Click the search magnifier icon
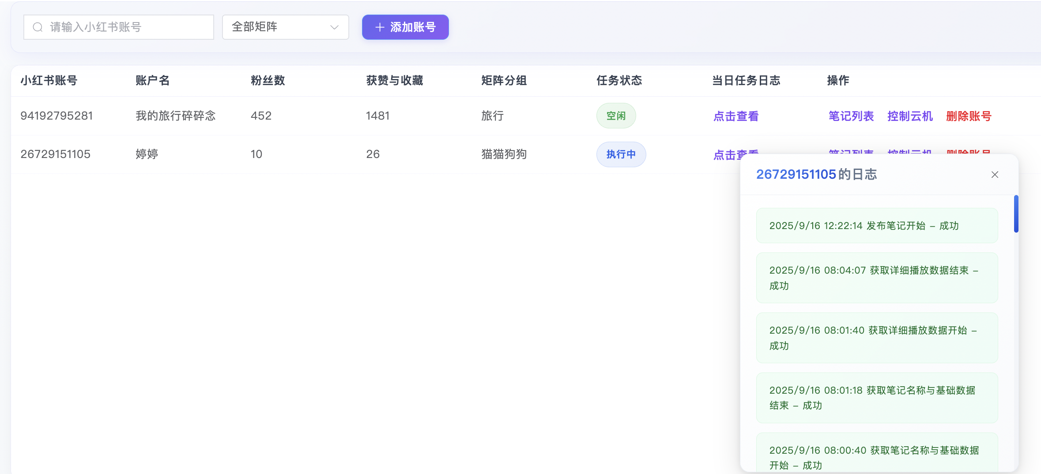The width and height of the screenshot is (1041, 474). click(x=38, y=27)
